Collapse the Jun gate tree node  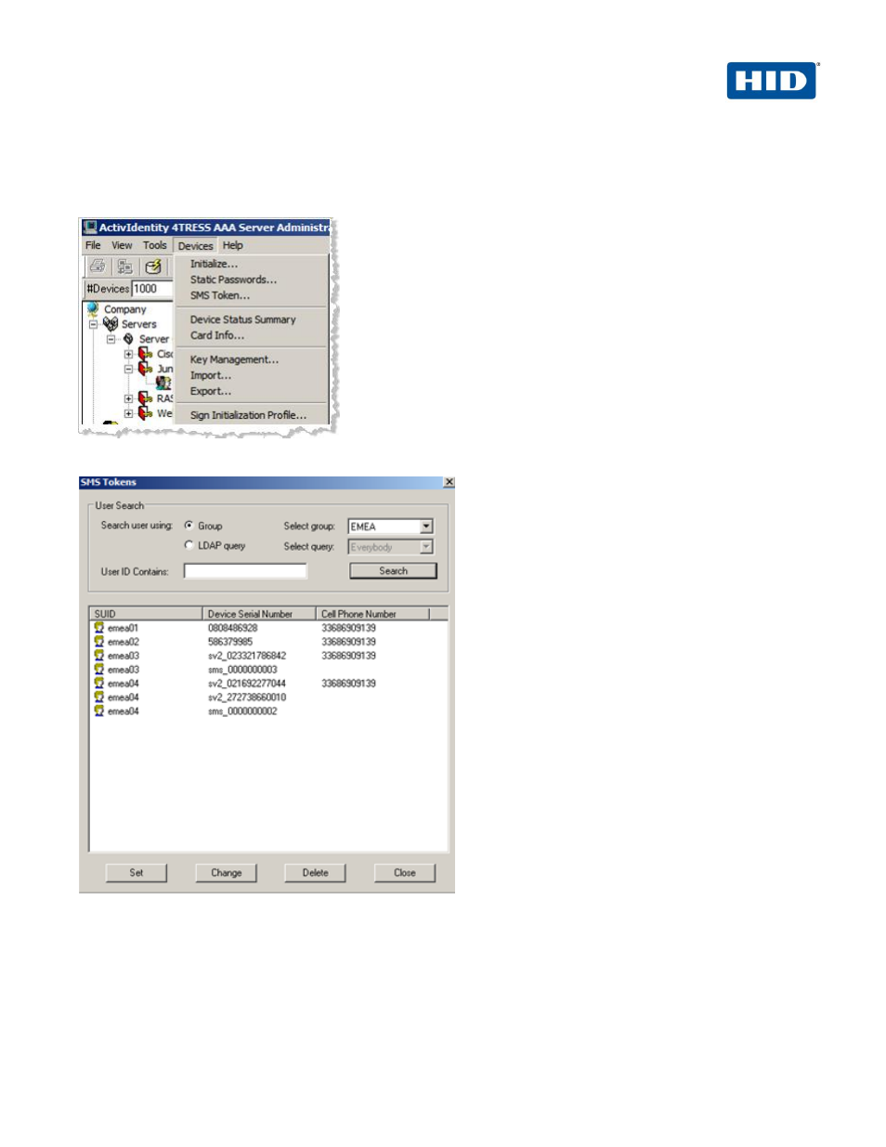pyautogui.click(x=128, y=369)
